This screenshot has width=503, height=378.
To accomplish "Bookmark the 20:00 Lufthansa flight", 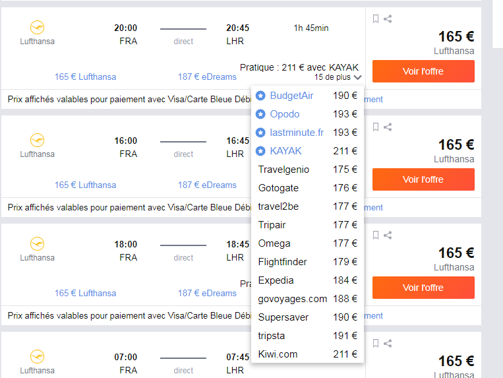I will click(x=376, y=19).
